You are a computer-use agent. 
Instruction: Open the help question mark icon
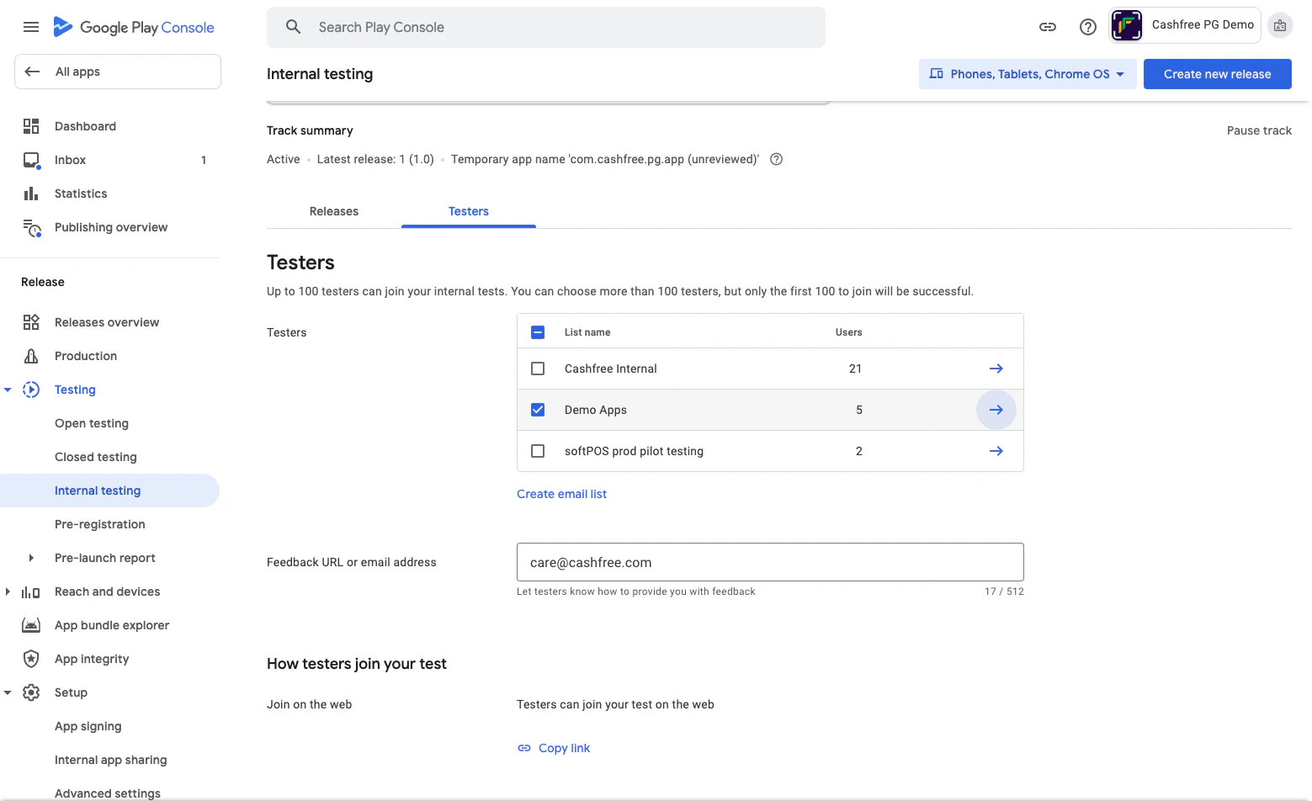(1088, 27)
